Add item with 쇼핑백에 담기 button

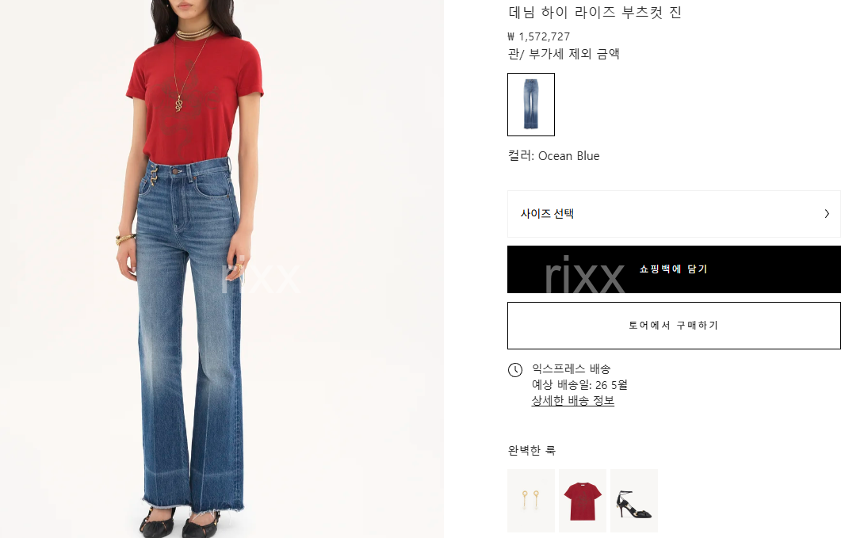point(674,269)
